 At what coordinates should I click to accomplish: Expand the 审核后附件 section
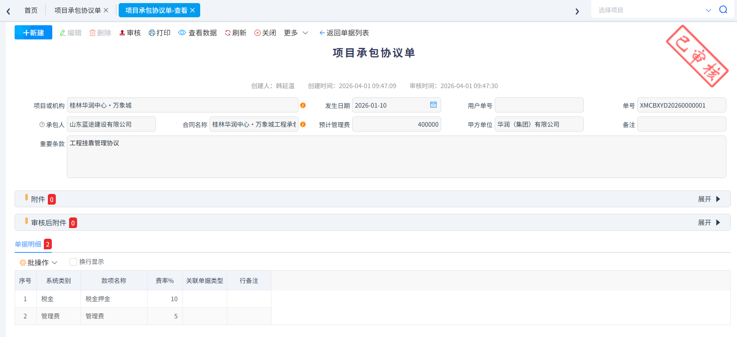point(710,223)
